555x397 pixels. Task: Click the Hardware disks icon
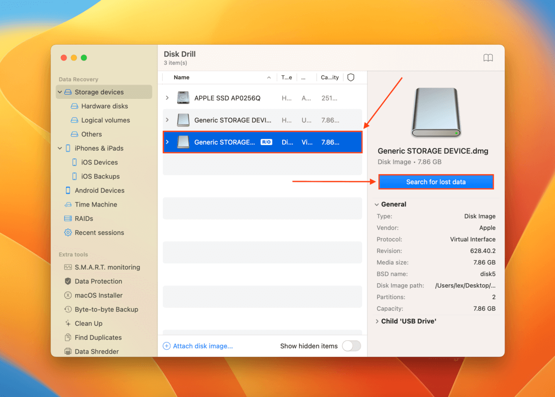74,106
